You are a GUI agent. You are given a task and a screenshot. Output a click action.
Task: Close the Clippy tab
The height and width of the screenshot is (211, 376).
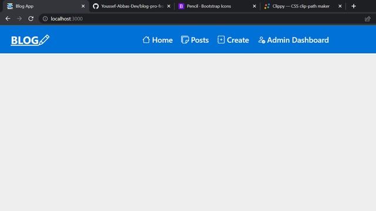point(340,6)
